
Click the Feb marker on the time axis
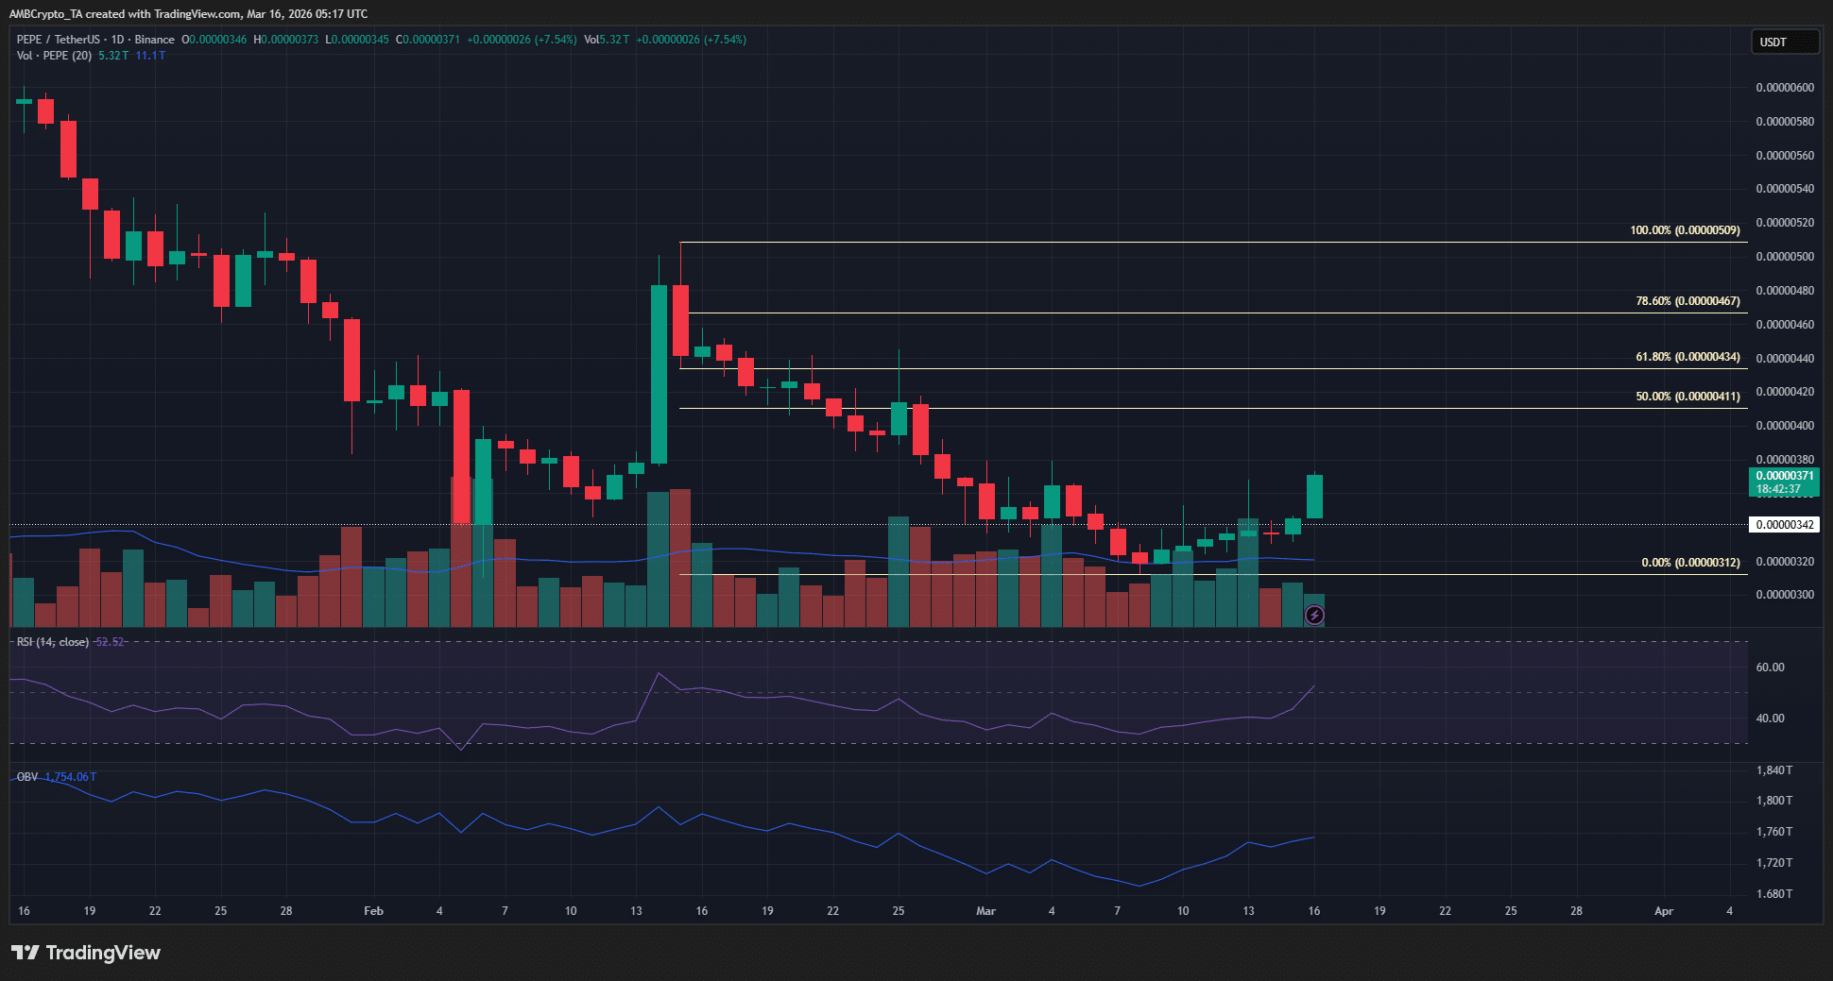(373, 911)
